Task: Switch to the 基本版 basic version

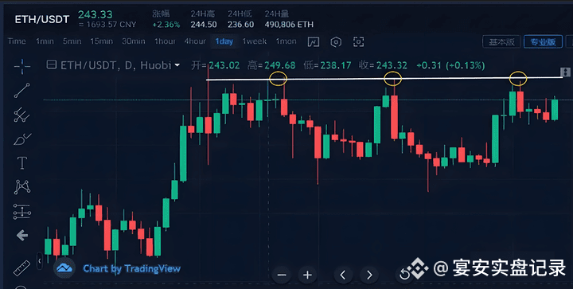Action: coord(501,42)
